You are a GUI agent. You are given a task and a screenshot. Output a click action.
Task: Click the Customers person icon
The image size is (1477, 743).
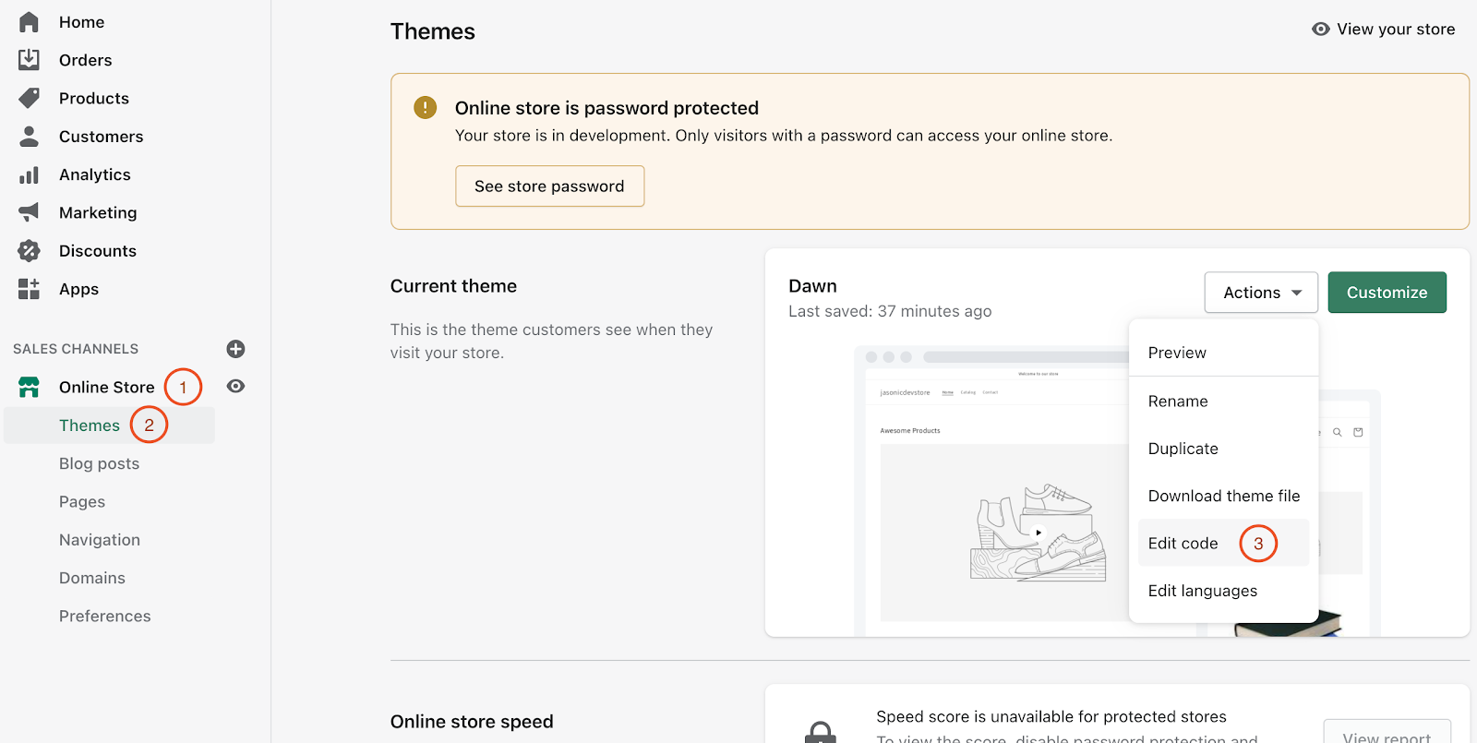pyautogui.click(x=29, y=137)
